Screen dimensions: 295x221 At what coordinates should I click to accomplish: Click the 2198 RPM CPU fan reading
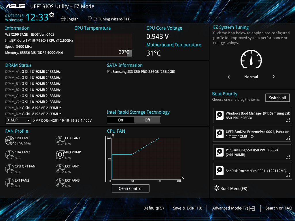(x=22, y=144)
